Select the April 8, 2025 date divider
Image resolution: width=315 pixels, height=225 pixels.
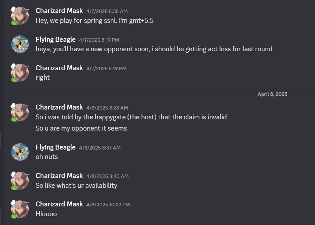[273, 94]
